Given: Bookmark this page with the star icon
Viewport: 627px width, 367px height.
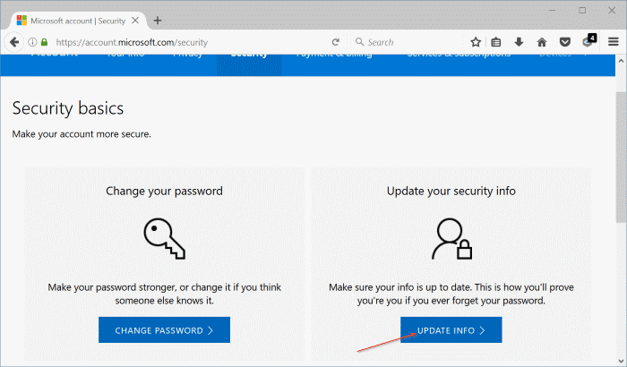Looking at the screenshot, I should (x=476, y=42).
